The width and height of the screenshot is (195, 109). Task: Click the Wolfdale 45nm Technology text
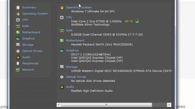[x=90, y=25]
